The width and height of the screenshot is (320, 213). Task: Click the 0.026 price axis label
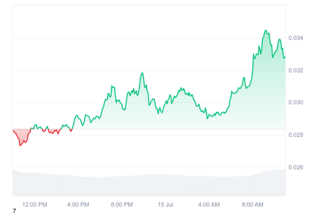pos(296,168)
